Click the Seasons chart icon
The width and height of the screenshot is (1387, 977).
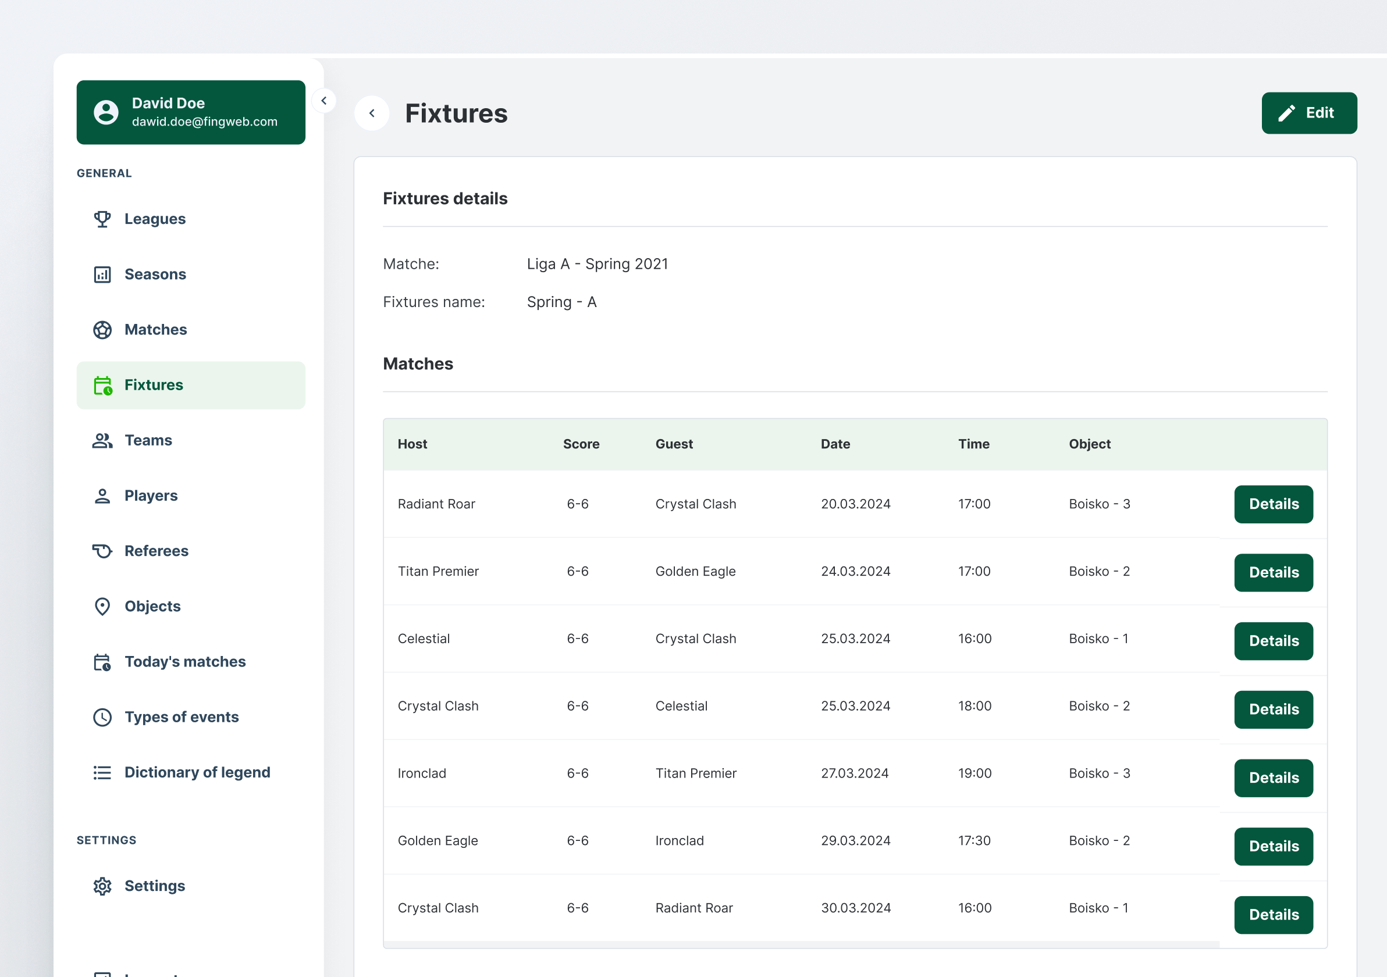click(102, 274)
